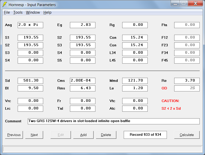Select the L45 length field
This screenshot has height=155, width=205.
(x=135, y=61)
